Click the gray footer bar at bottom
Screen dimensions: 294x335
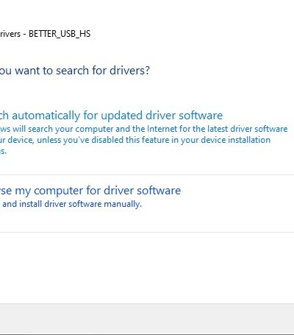[147, 319]
